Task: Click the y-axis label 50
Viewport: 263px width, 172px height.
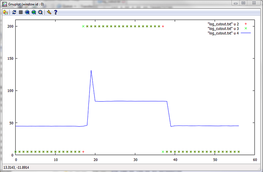Action: pyautogui.click(x=11, y=123)
